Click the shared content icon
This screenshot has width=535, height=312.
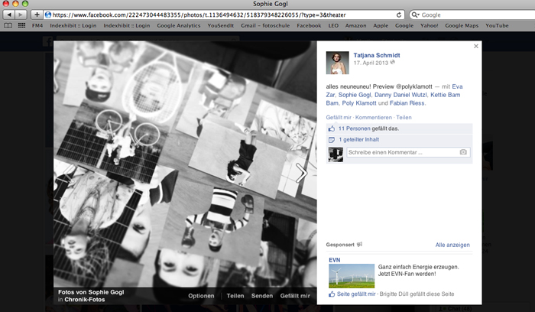click(331, 140)
